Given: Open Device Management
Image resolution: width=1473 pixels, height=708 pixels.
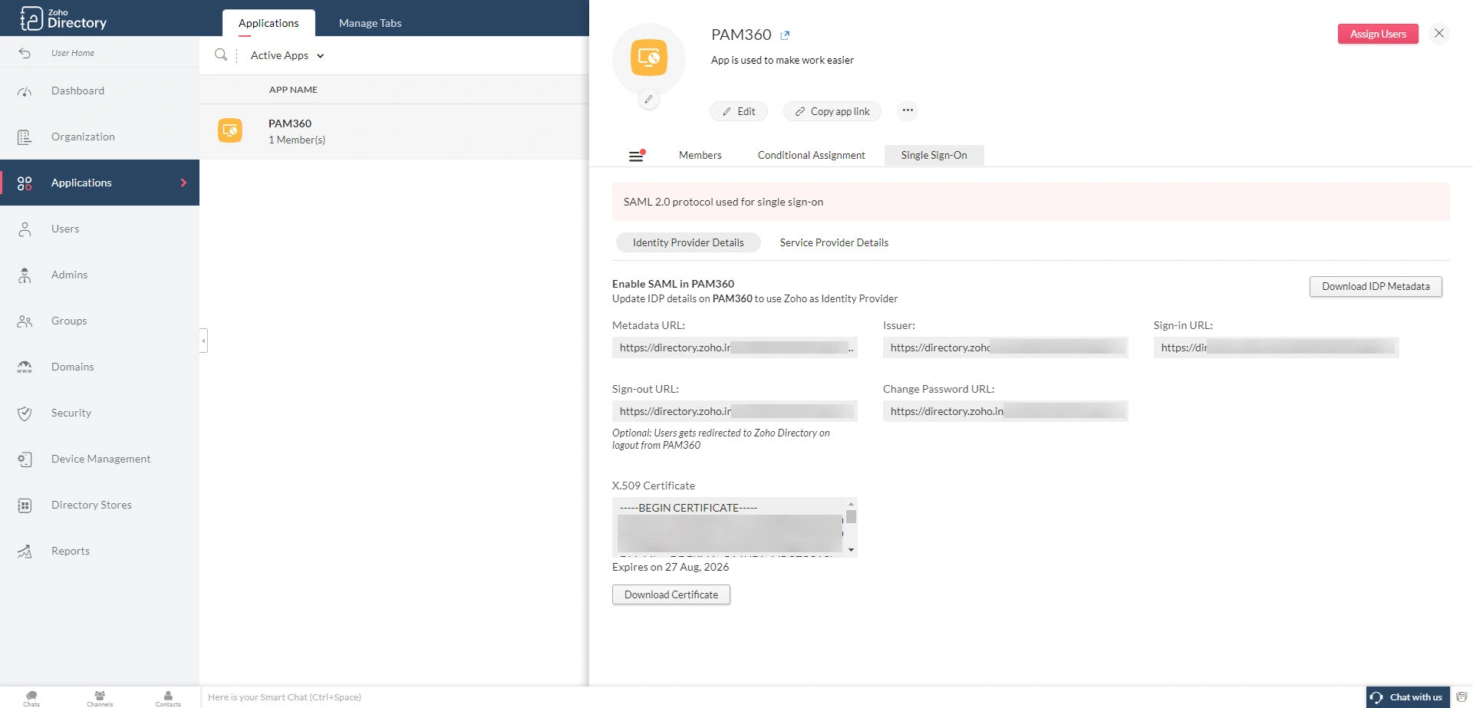Looking at the screenshot, I should click(101, 459).
